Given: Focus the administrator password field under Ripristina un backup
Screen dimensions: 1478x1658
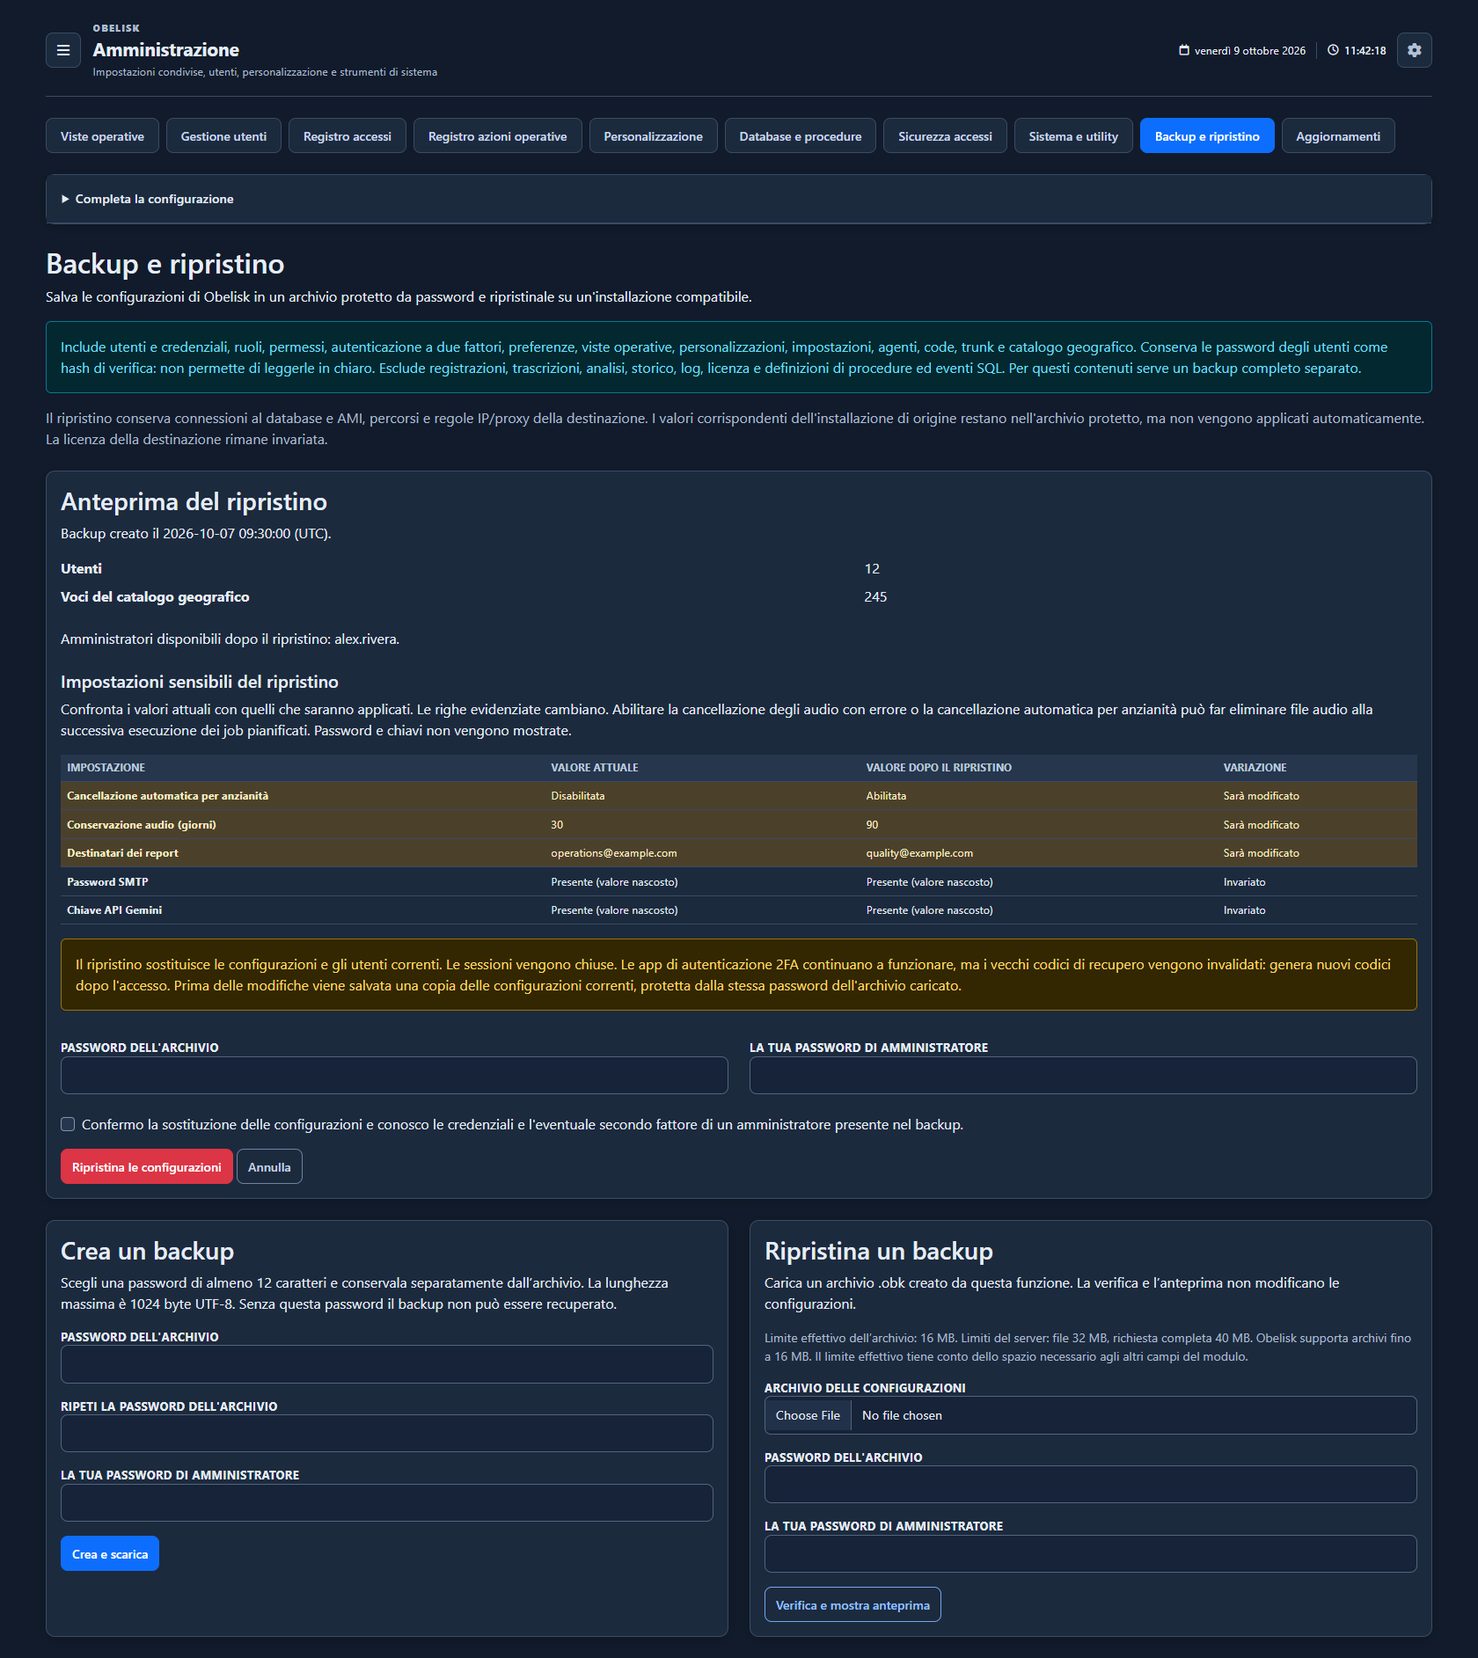Looking at the screenshot, I should point(1091,1553).
